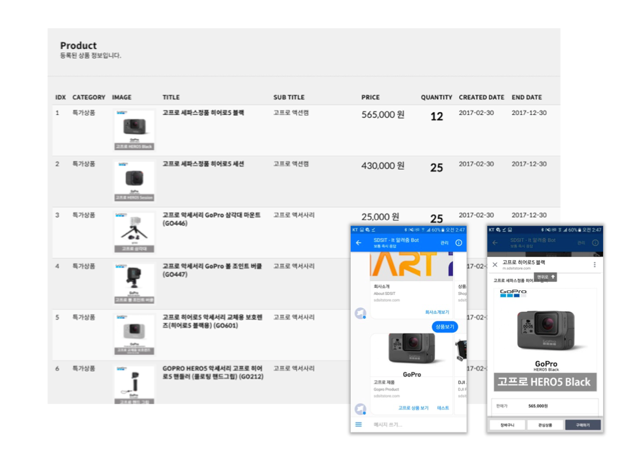Add to cart with 장바구니 button

[x=507, y=425]
